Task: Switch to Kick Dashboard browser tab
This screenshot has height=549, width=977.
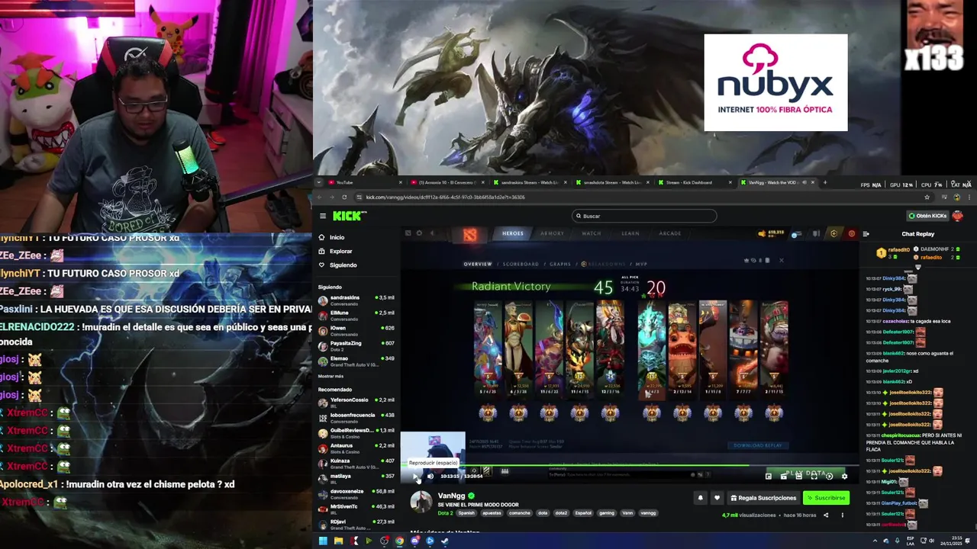Action: pos(693,182)
